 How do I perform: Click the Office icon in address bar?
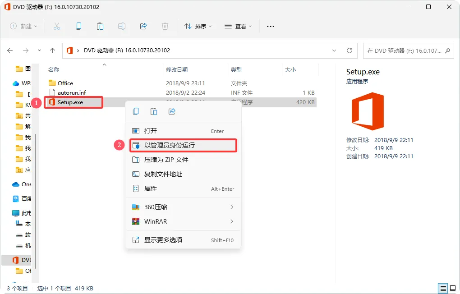pos(69,51)
